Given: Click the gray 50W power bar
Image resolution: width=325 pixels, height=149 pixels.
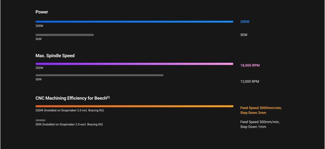Looking at the screenshot, I should [x=64, y=35].
